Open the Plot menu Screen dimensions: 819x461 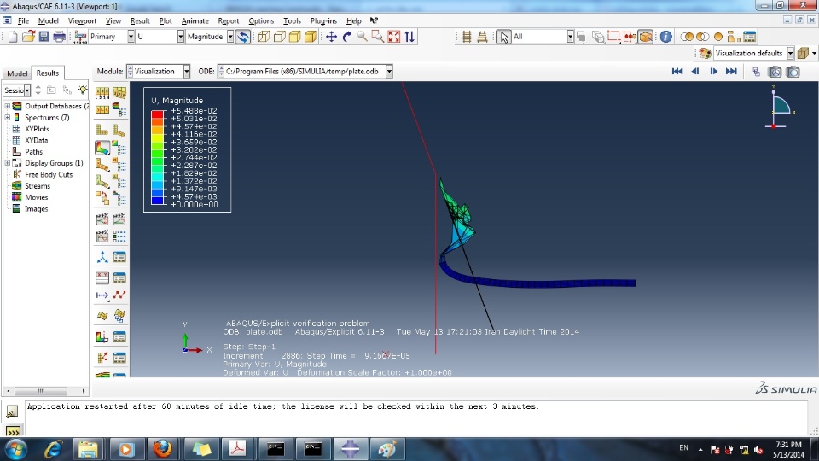(x=166, y=20)
